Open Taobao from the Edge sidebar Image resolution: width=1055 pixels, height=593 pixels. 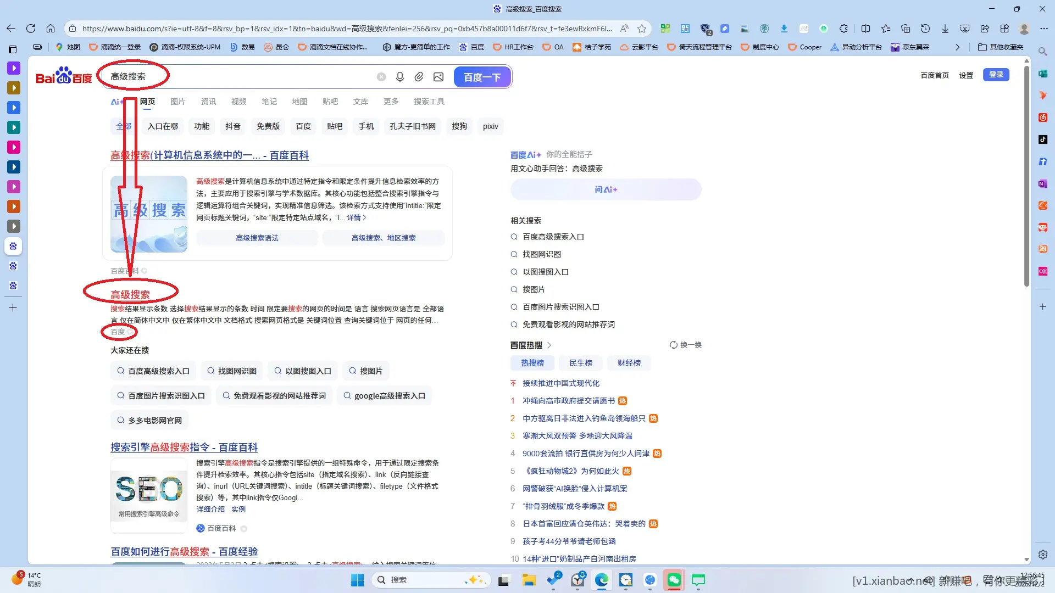pyautogui.click(x=1042, y=249)
